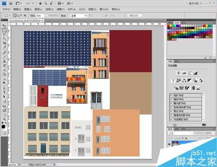Add a Levels adjustment from the icons

tap(184, 73)
